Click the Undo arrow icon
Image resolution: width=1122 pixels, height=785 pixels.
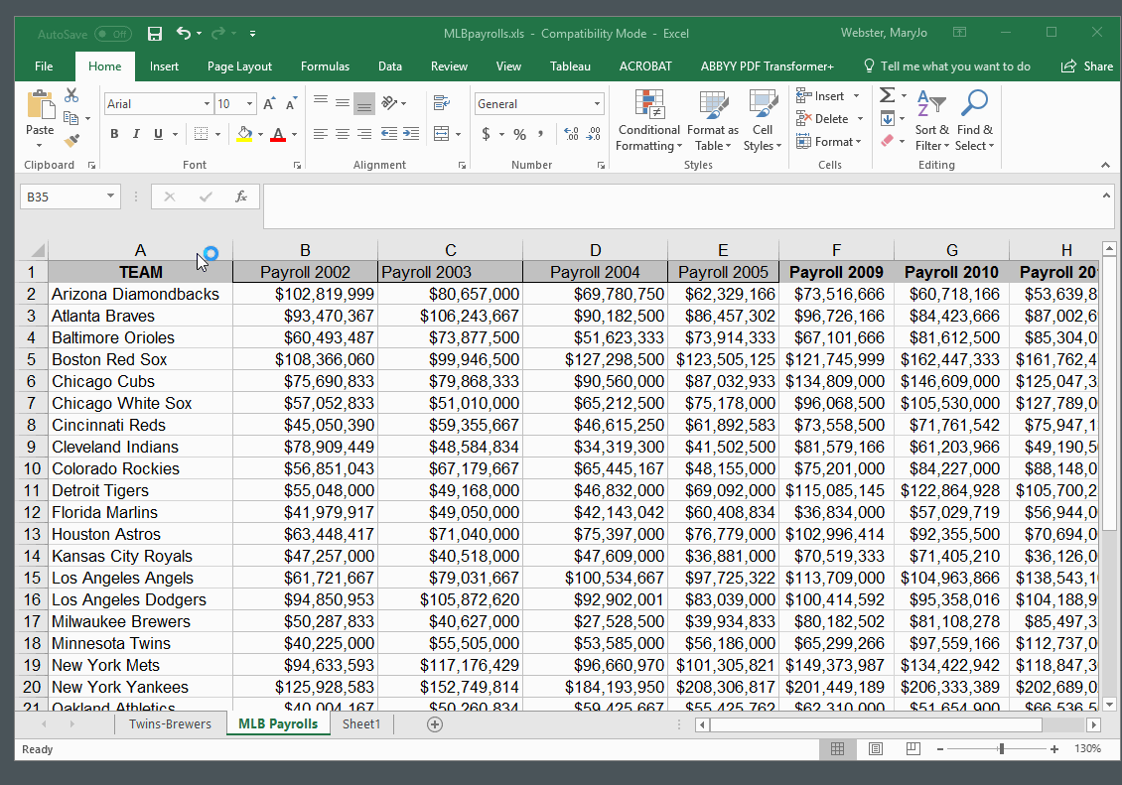point(184,33)
